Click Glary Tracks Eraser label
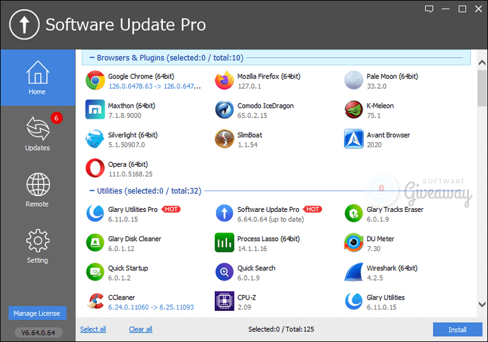The height and width of the screenshot is (342, 488). tap(395, 209)
